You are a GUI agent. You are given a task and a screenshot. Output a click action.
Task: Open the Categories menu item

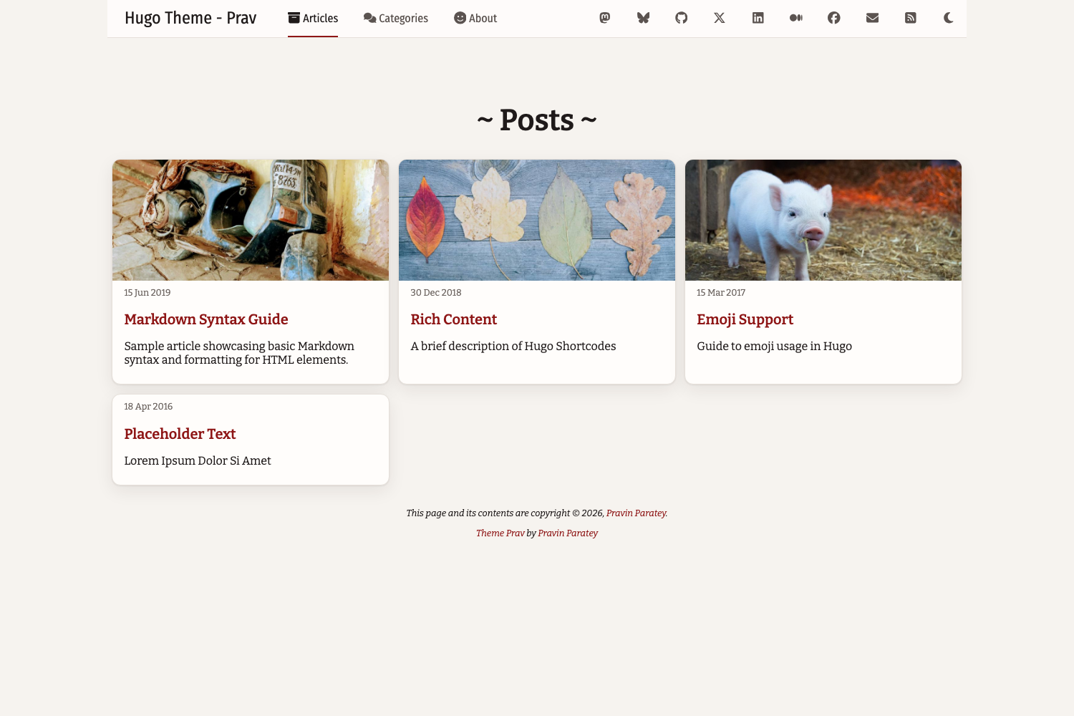(x=396, y=18)
